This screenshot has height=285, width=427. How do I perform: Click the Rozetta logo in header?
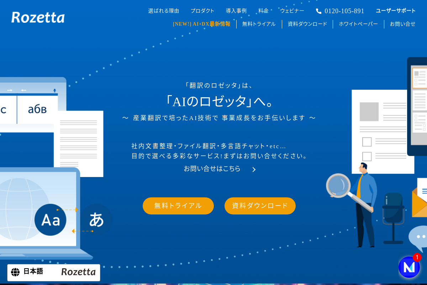38,17
